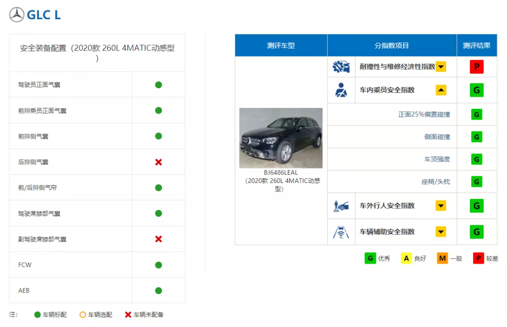Select the 测评车型 header tab
This screenshot has height=327, width=507.
pos(280,45)
